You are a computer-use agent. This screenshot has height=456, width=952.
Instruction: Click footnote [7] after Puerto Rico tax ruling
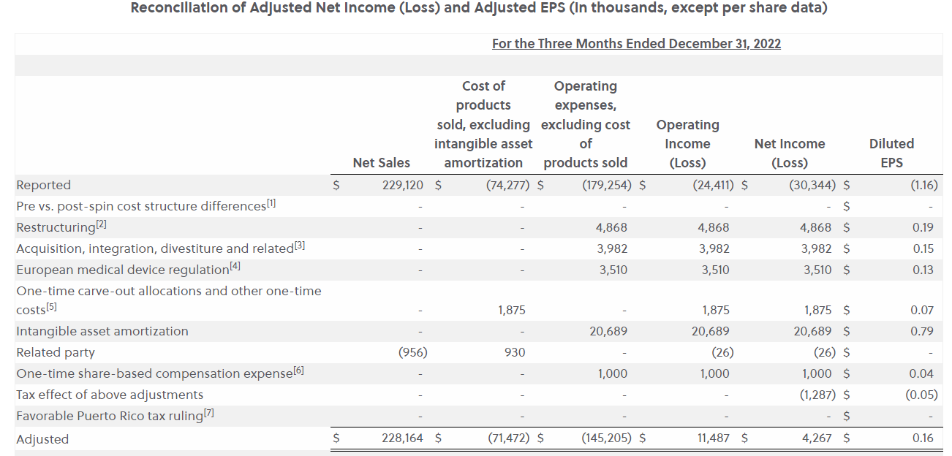[209, 414]
